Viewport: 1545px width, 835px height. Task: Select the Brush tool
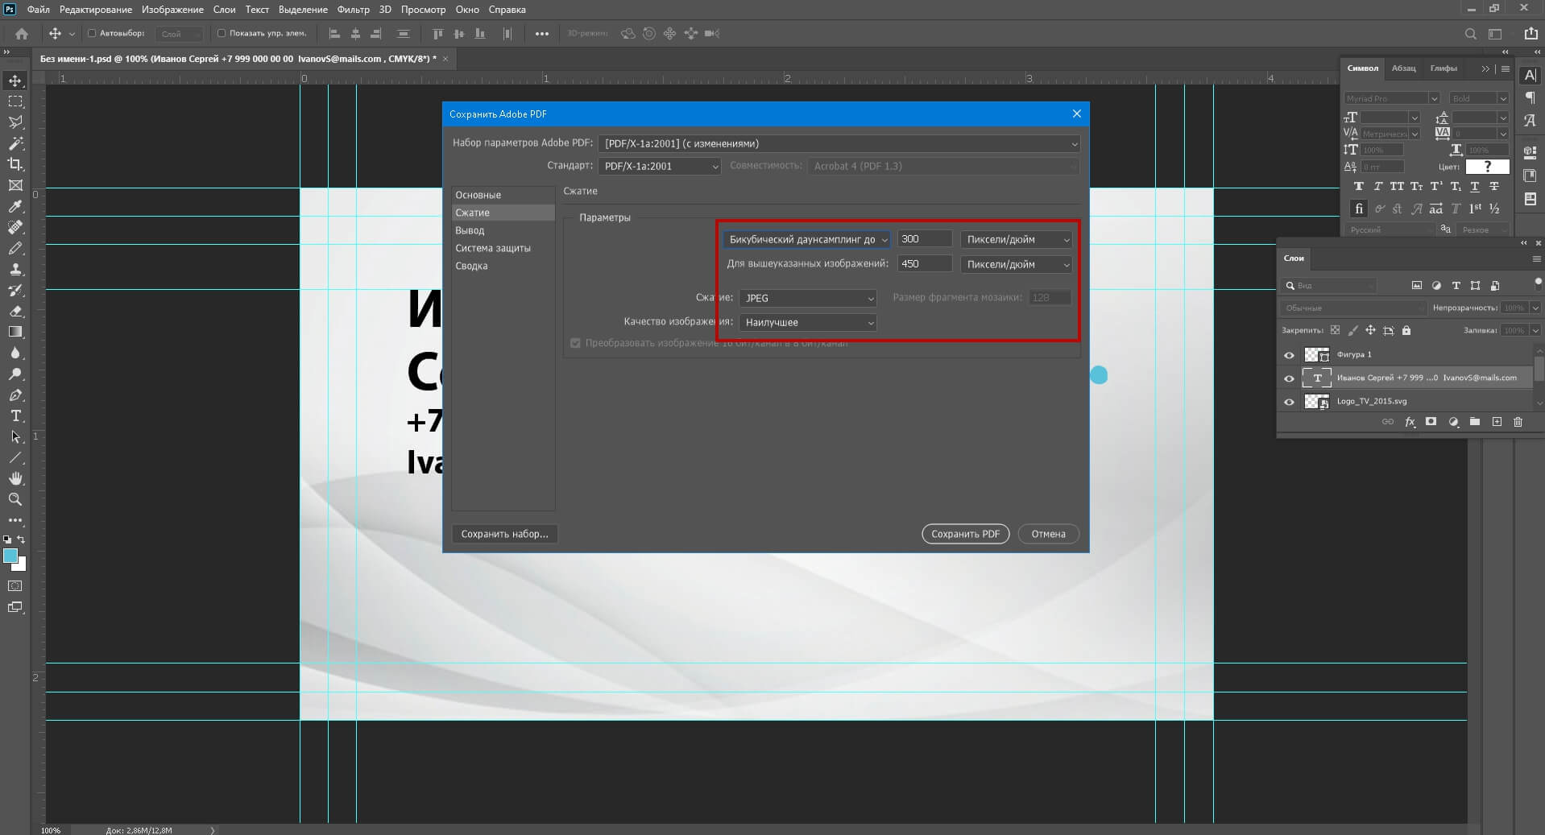click(x=15, y=248)
